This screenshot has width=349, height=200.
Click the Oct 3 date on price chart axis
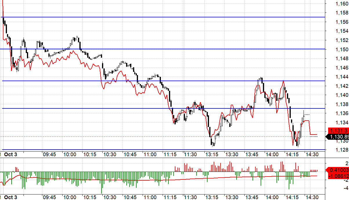tap(10, 154)
